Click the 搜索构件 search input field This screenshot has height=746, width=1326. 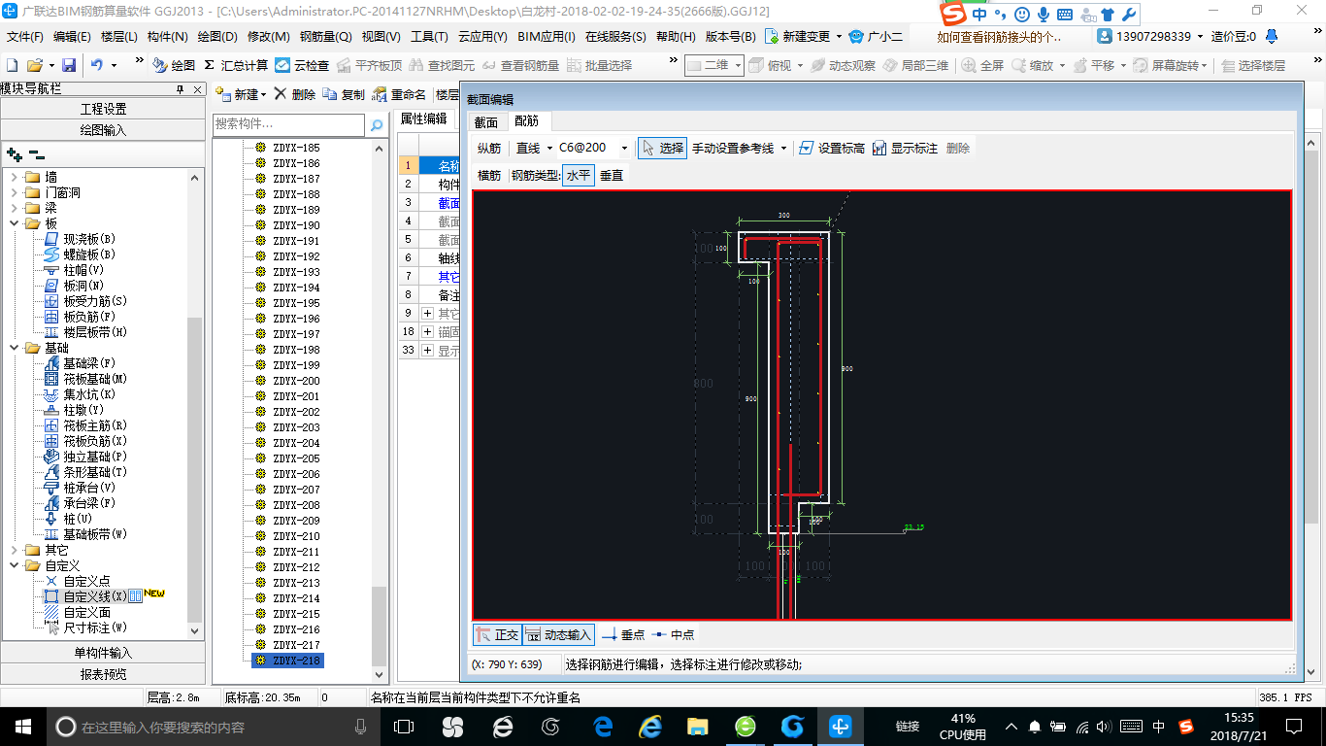tap(289, 124)
